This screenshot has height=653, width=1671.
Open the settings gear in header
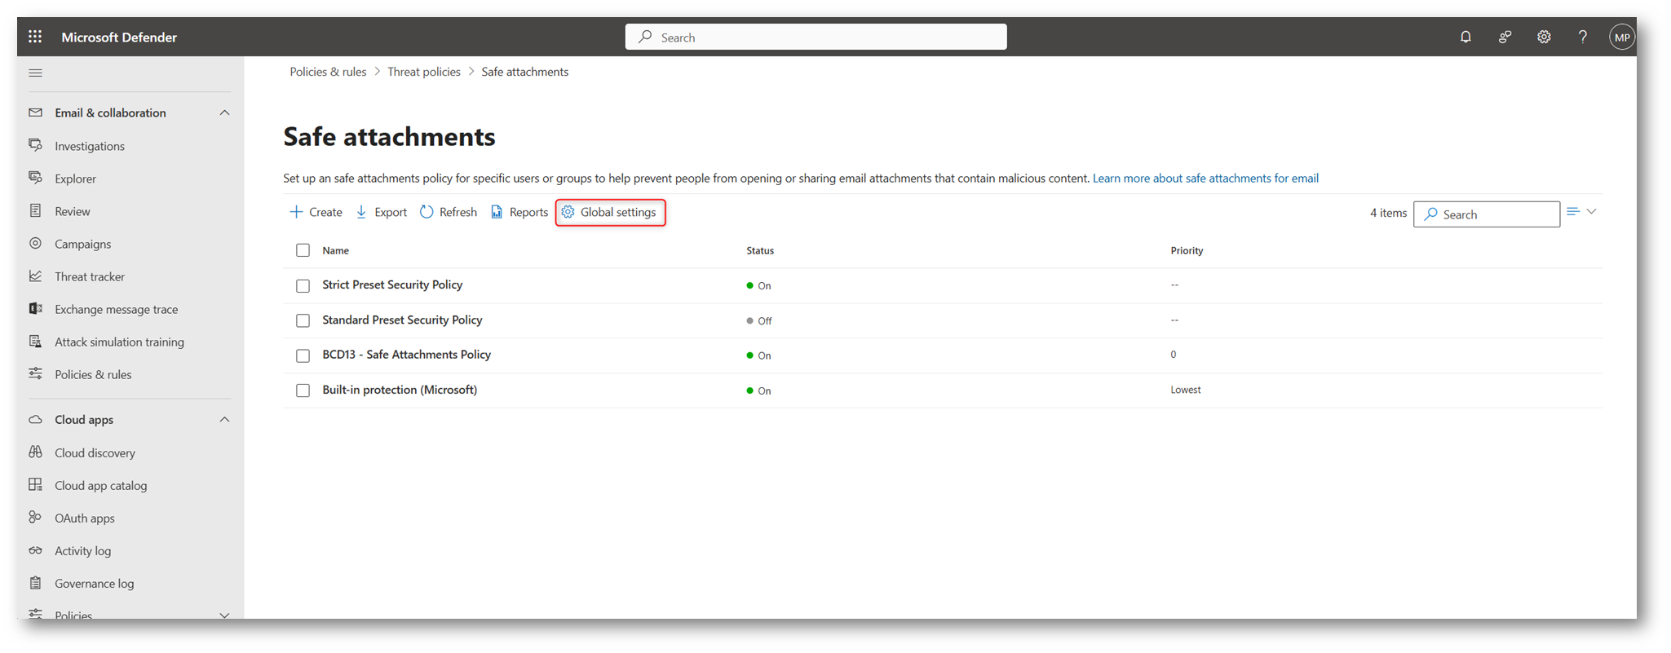(x=1544, y=37)
